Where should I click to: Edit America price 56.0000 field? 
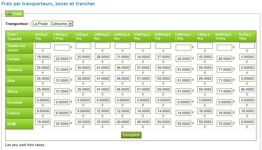click(163, 68)
